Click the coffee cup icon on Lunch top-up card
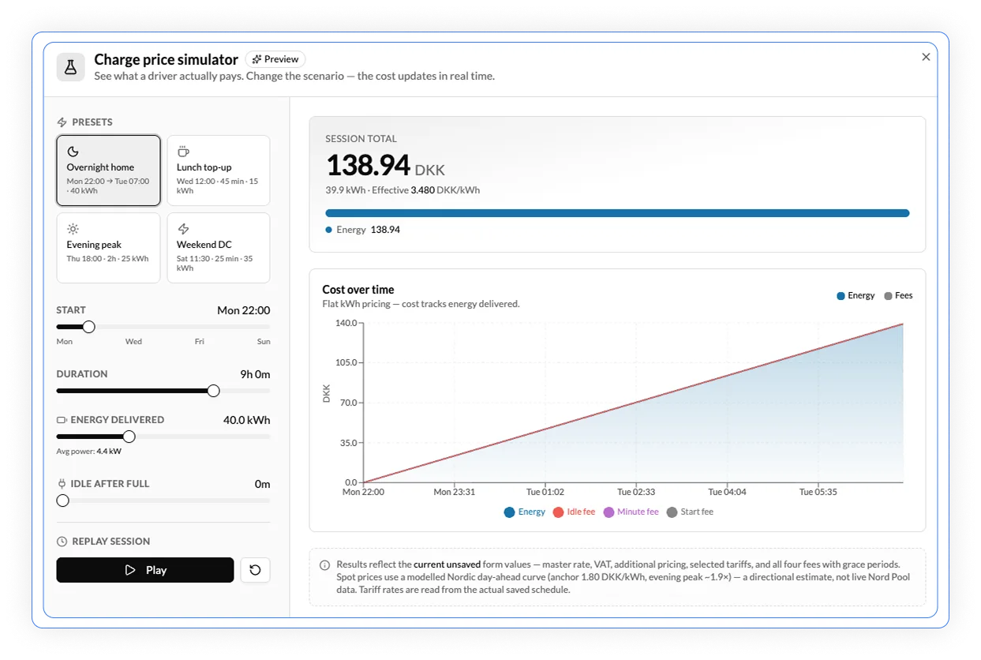The width and height of the screenshot is (981, 660). coord(183,152)
